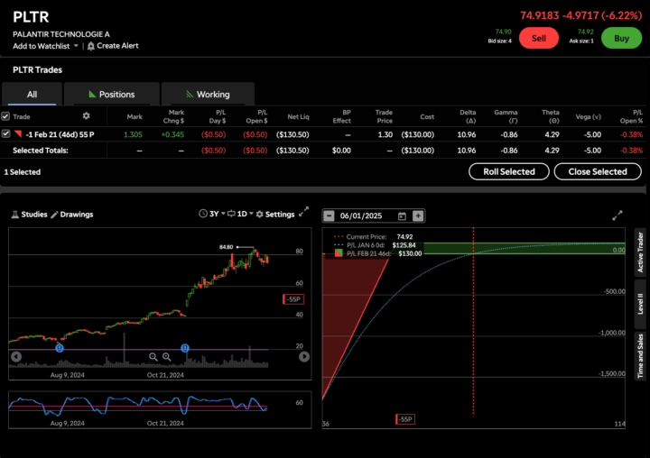Select the -55P marker on price chart

click(293, 299)
